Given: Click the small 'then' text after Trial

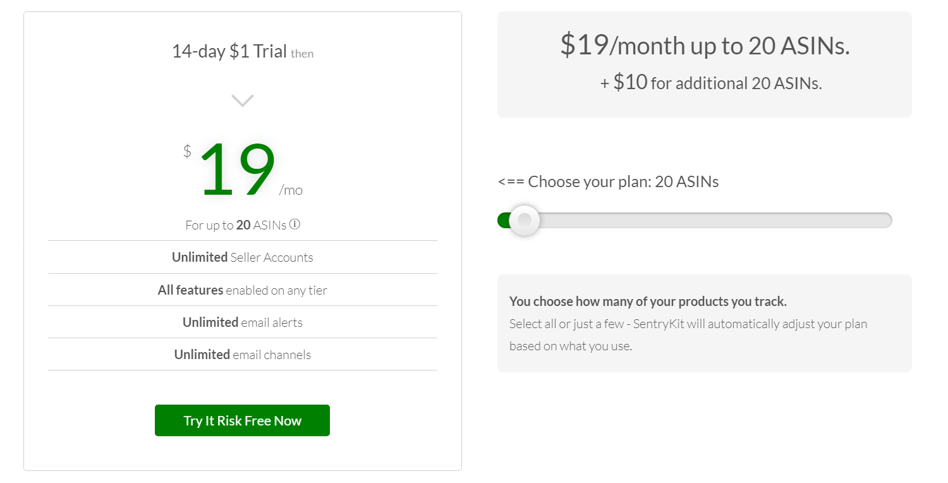Looking at the screenshot, I should pyautogui.click(x=302, y=54).
